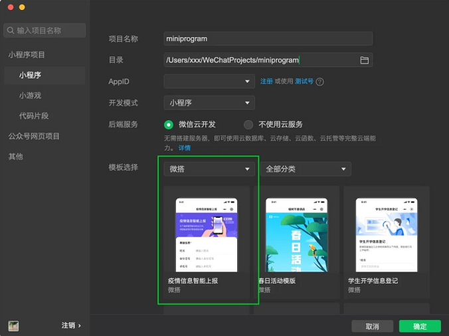Select 小游戏 in the sidebar
Viewport: 449px width, 336px height.
(x=31, y=96)
